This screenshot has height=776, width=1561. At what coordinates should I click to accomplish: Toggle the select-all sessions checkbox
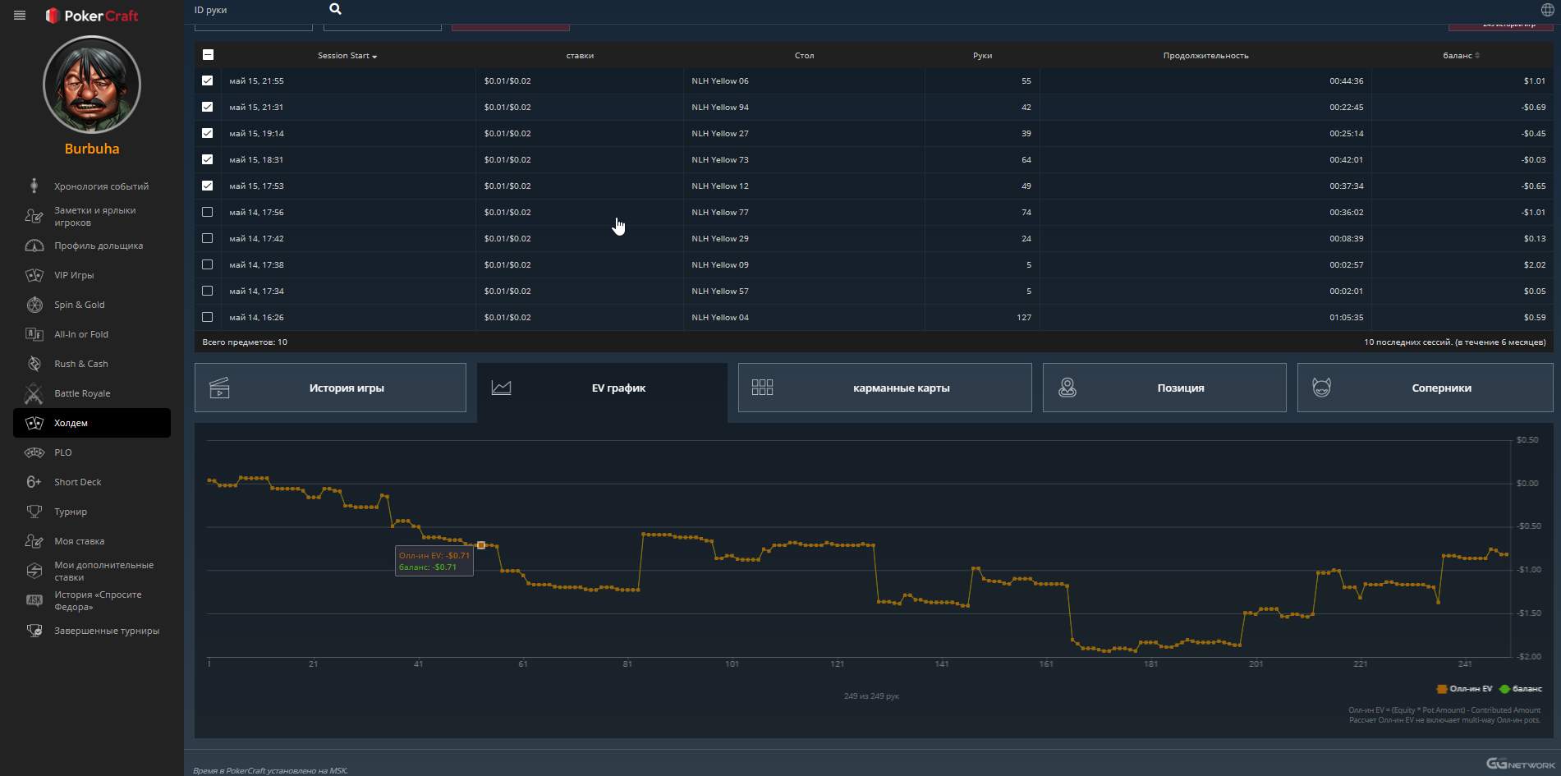[208, 55]
